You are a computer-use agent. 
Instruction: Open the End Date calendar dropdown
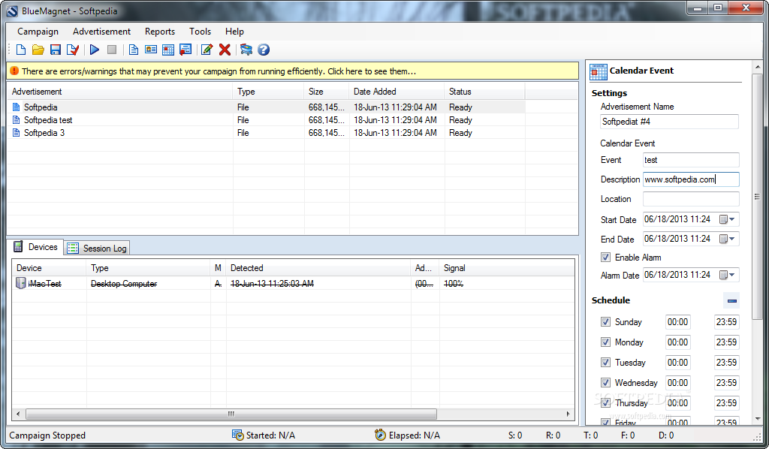coord(727,239)
